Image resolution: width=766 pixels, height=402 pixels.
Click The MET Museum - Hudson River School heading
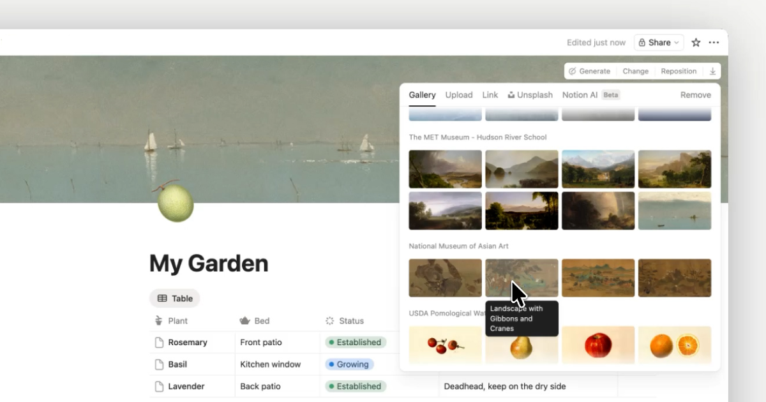478,137
